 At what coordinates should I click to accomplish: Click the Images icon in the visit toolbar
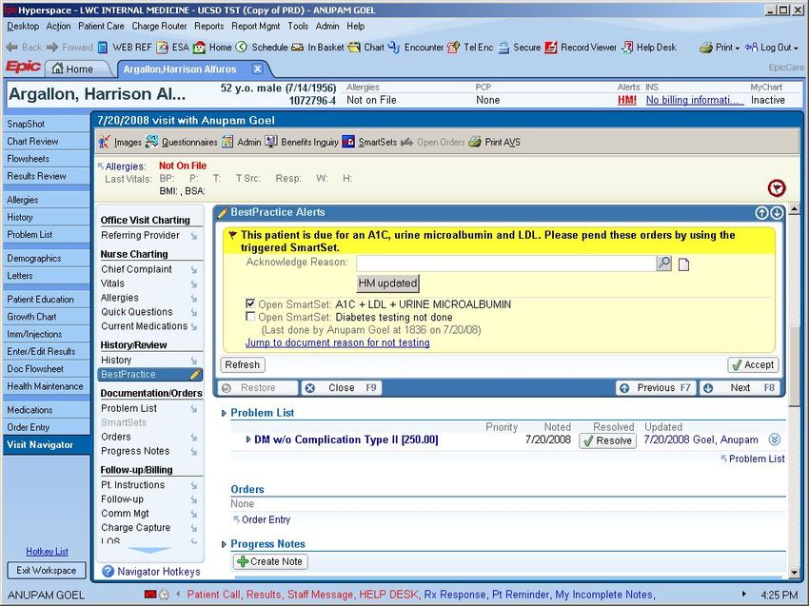[x=105, y=142]
